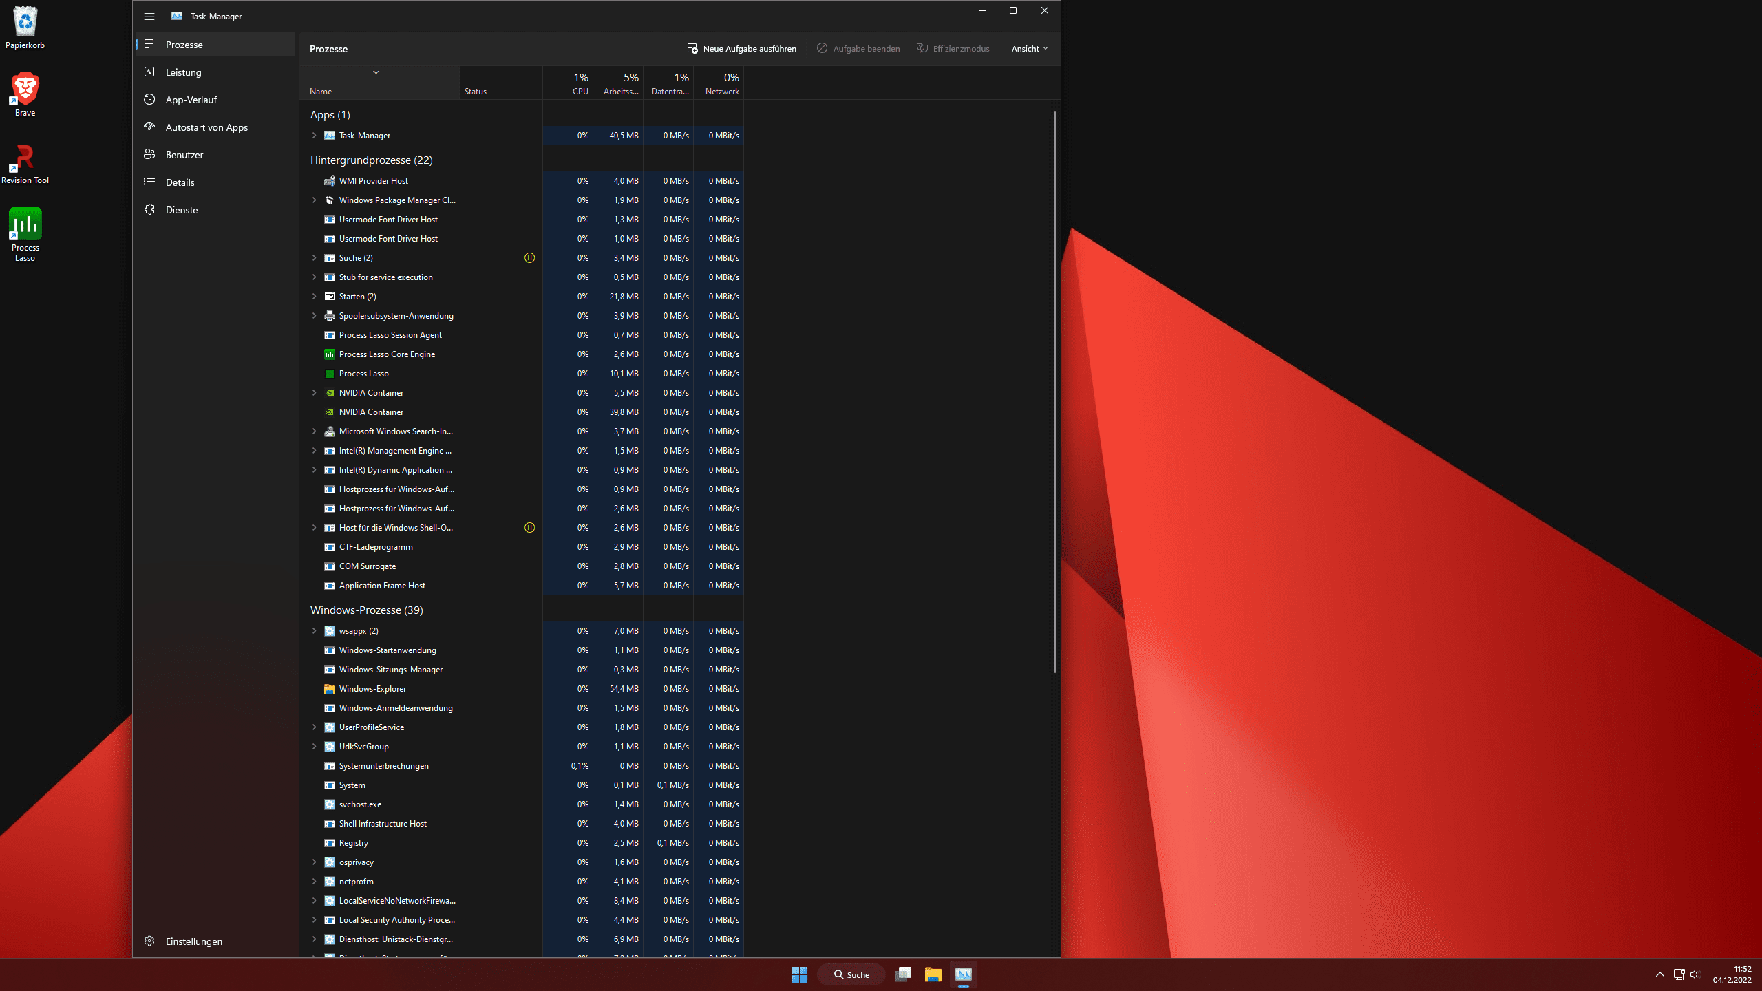Show hidden system tray icons
1762x991 pixels.
pyautogui.click(x=1660, y=974)
